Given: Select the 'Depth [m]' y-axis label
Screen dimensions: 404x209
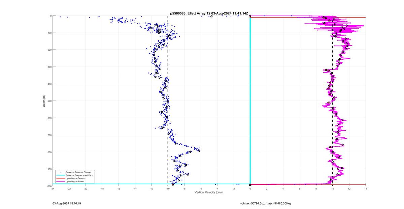Looking at the screenshot, I should point(44,101).
